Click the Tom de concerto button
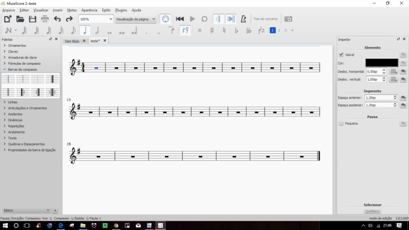This screenshot has width=409, height=230. (x=265, y=19)
